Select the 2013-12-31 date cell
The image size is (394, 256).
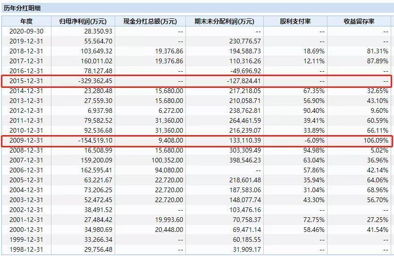(26, 101)
